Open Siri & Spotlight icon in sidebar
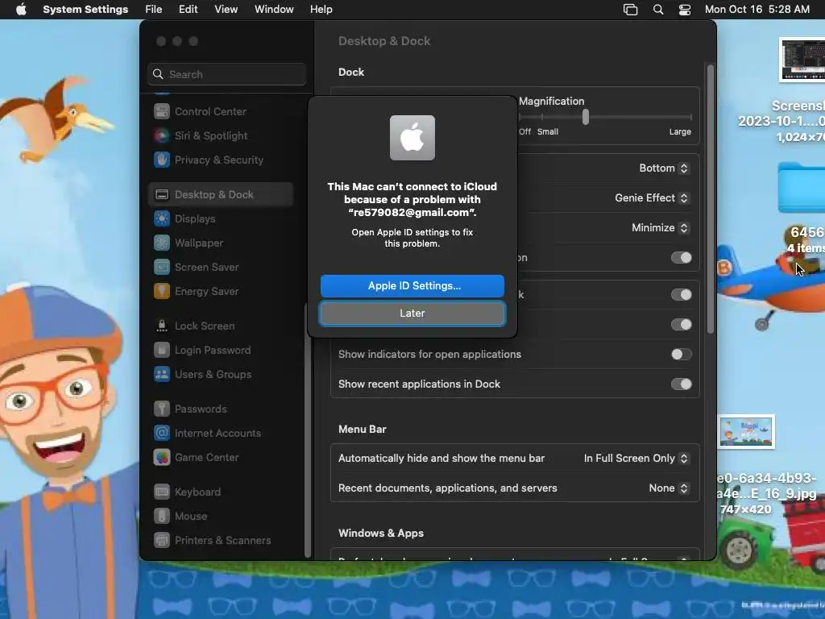The height and width of the screenshot is (619, 825). [161, 135]
